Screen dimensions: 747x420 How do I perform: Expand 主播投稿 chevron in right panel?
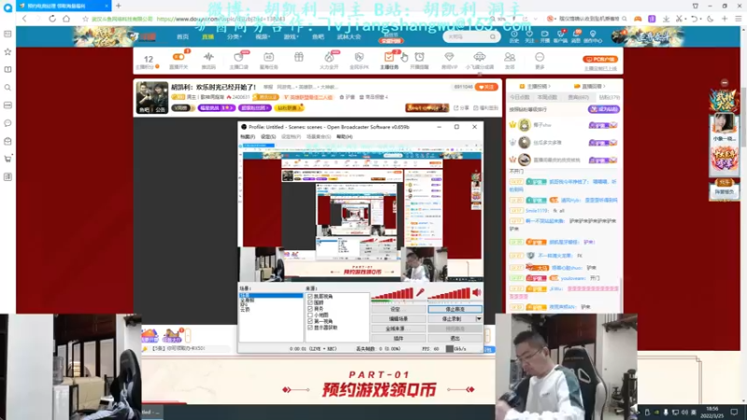(x=549, y=87)
